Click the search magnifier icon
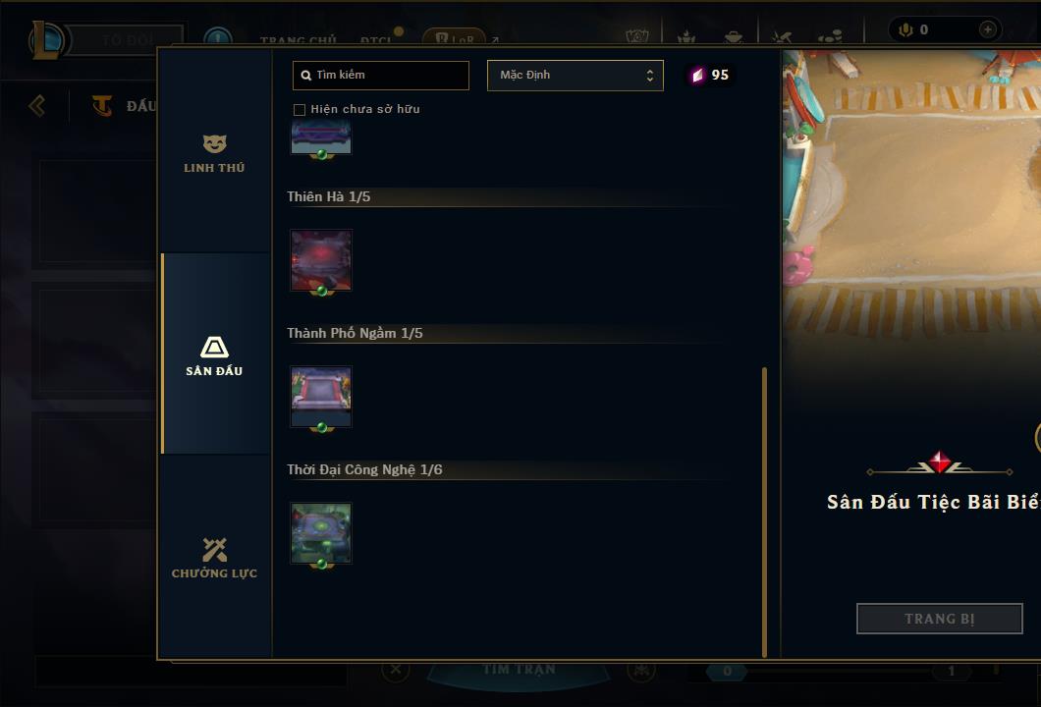Image resolution: width=1041 pixels, height=707 pixels. click(x=306, y=76)
